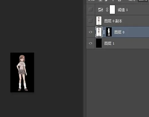Select the black 图层 1 thumbnail
The height and width of the screenshot is (117, 149).
(x=99, y=43)
